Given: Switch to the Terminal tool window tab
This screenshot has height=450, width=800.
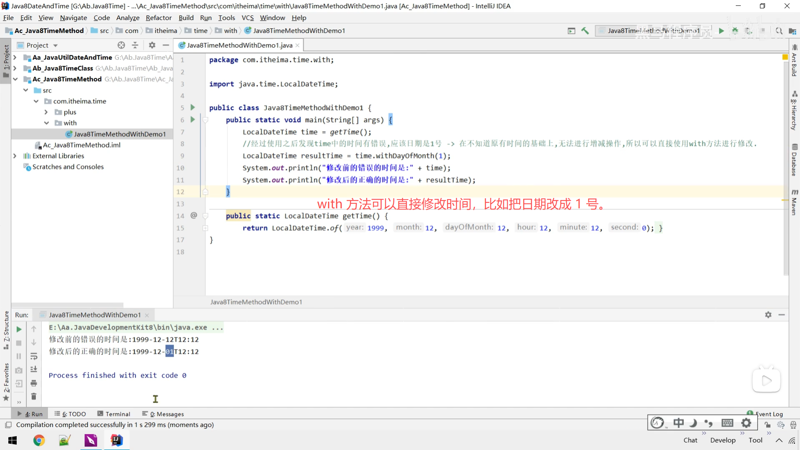Looking at the screenshot, I should click(x=114, y=414).
